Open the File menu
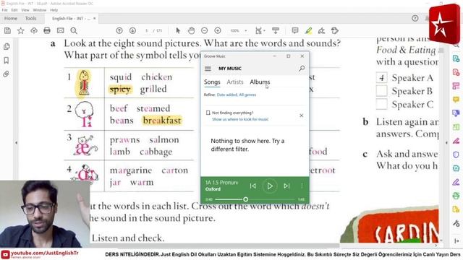The width and height of the screenshot is (463, 260). pyautogui.click(x=5, y=10)
